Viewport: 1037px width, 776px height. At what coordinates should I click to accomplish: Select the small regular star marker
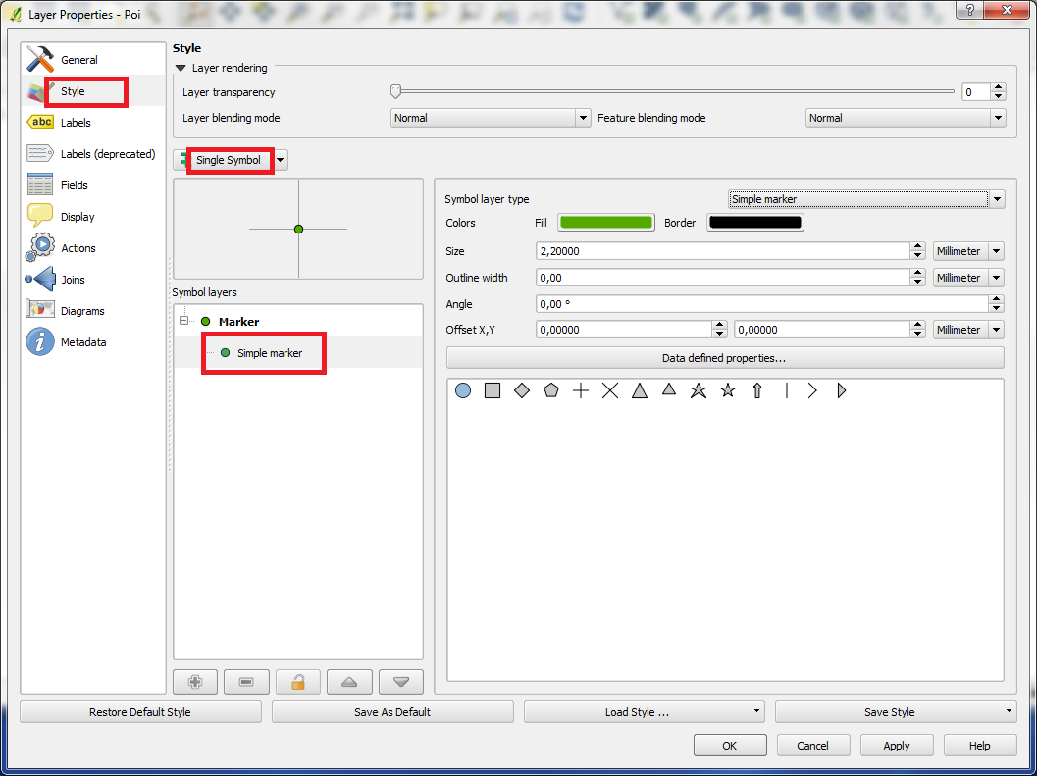pos(728,390)
